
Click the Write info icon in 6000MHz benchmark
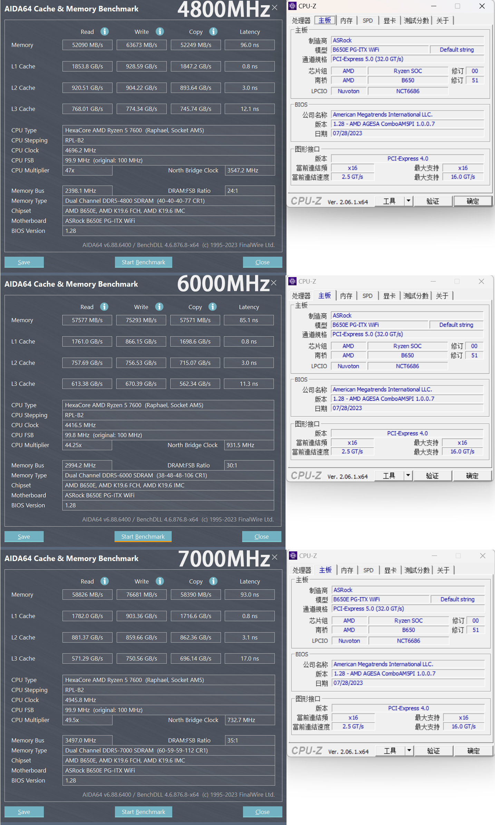(159, 306)
